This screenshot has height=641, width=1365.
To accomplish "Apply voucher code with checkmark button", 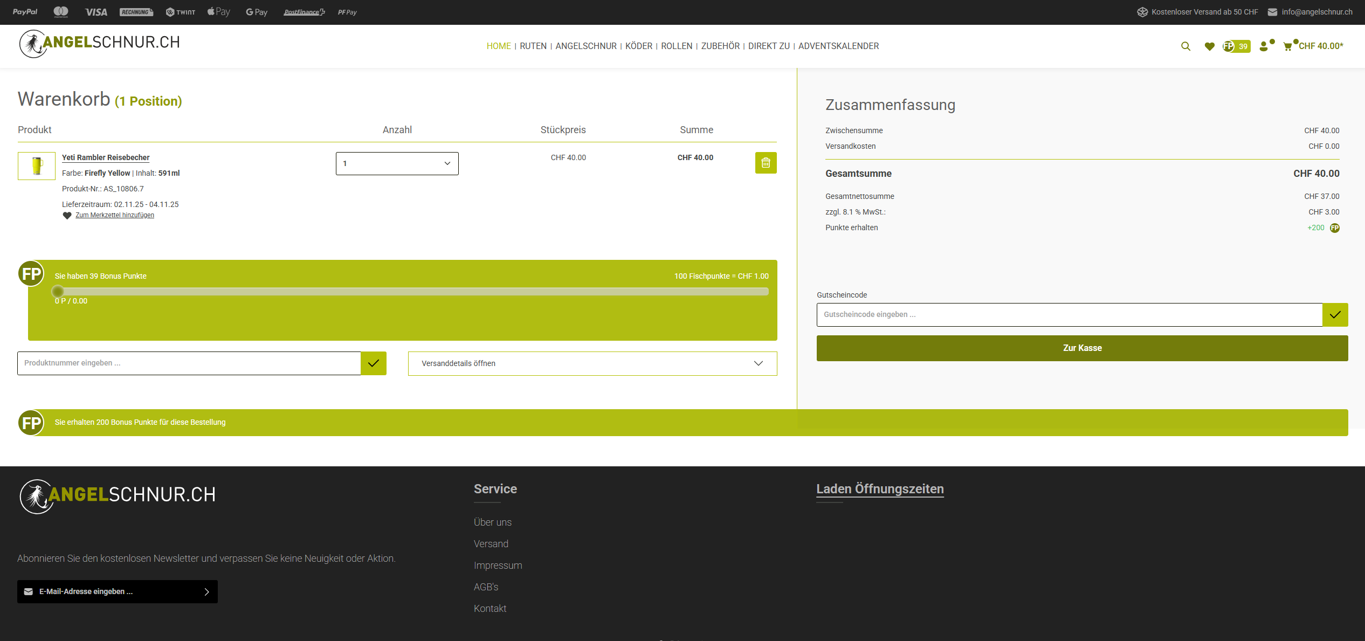I will tap(1335, 315).
